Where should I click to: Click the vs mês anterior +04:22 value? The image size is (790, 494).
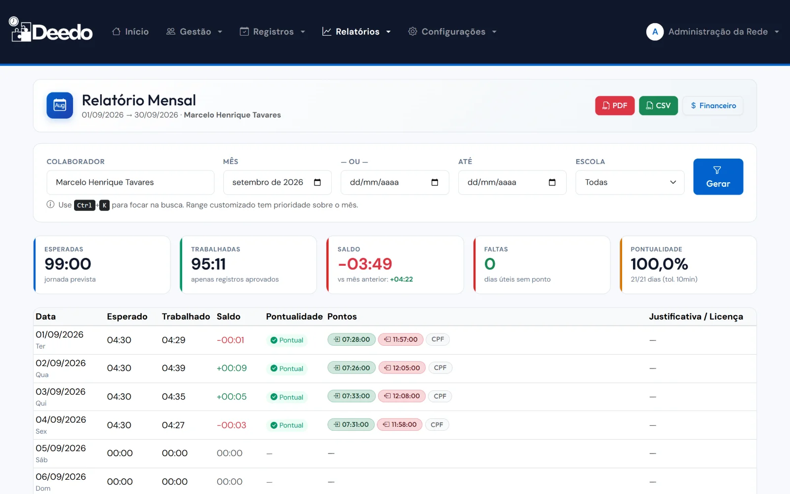(x=401, y=279)
